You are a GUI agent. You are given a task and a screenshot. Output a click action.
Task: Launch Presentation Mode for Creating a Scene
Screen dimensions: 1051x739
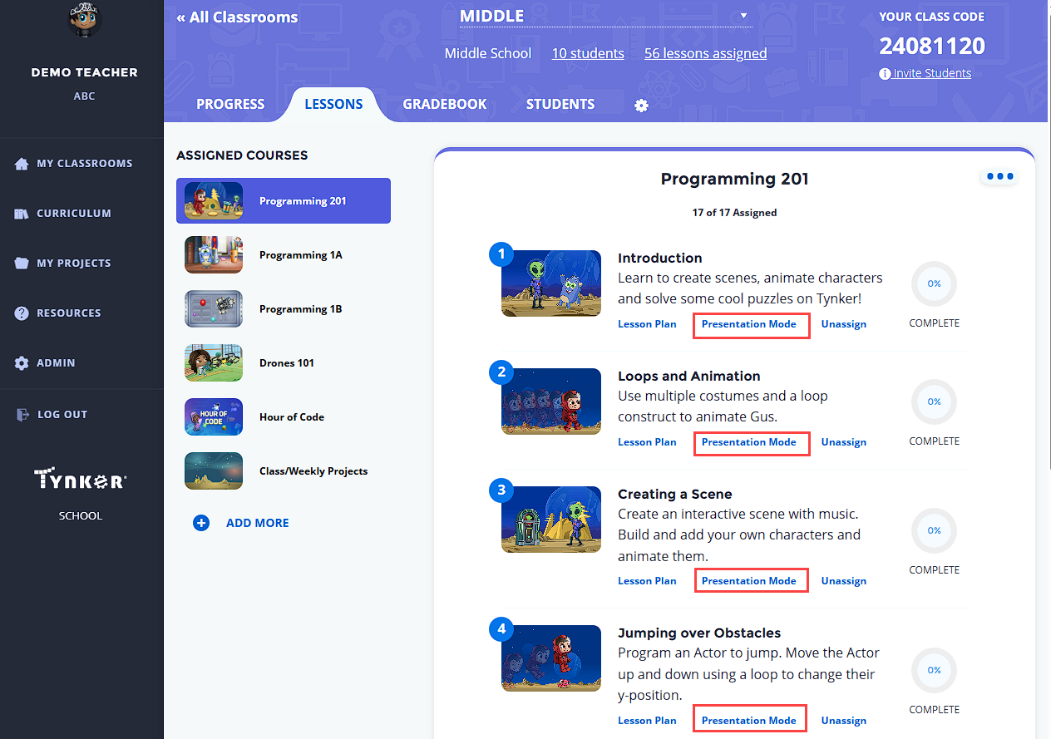(x=749, y=581)
